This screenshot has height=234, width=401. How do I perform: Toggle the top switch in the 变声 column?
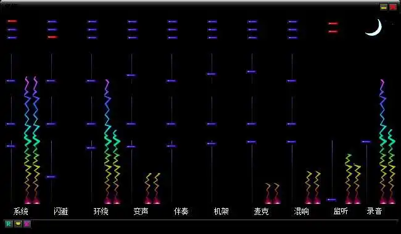click(132, 22)
